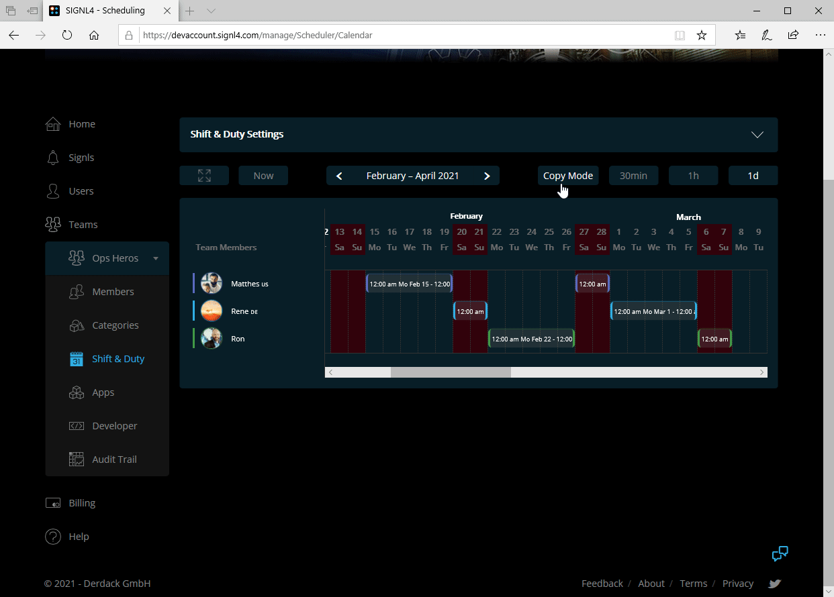Switch timeline scale to 30min
Image resolution: width=834 pixels, height=597 pixels.
coord(633,176)
